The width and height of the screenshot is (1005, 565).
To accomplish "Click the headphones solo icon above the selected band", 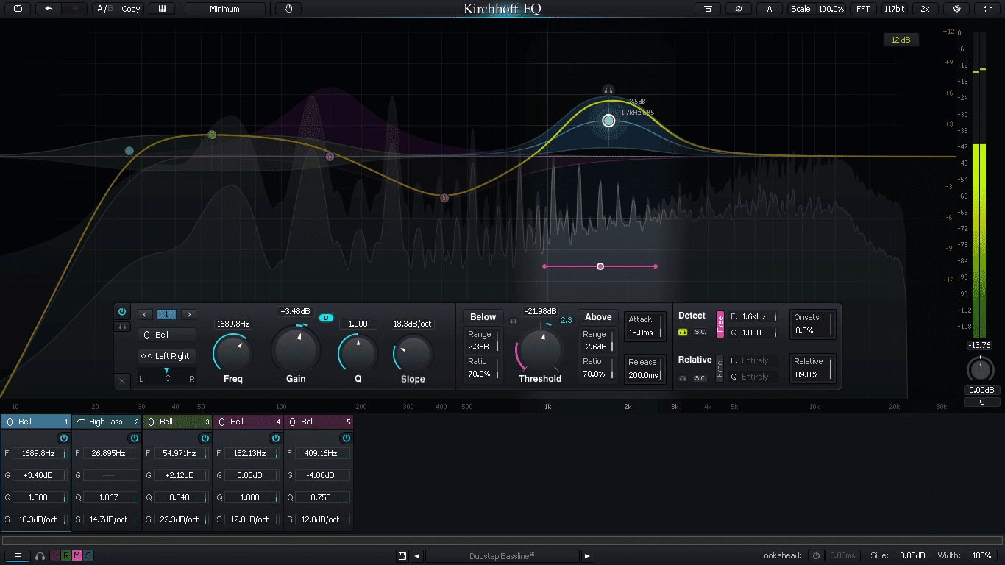I will tap(608, 90).
